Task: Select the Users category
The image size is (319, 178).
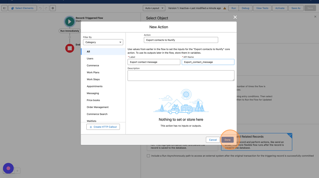Action: [x=103, y=59]
